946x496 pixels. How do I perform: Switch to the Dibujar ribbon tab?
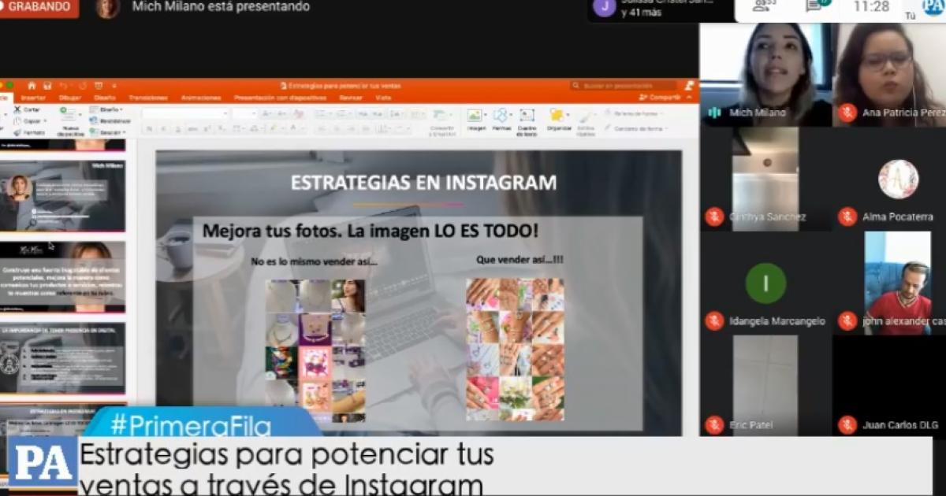click(x=69, y=98)
